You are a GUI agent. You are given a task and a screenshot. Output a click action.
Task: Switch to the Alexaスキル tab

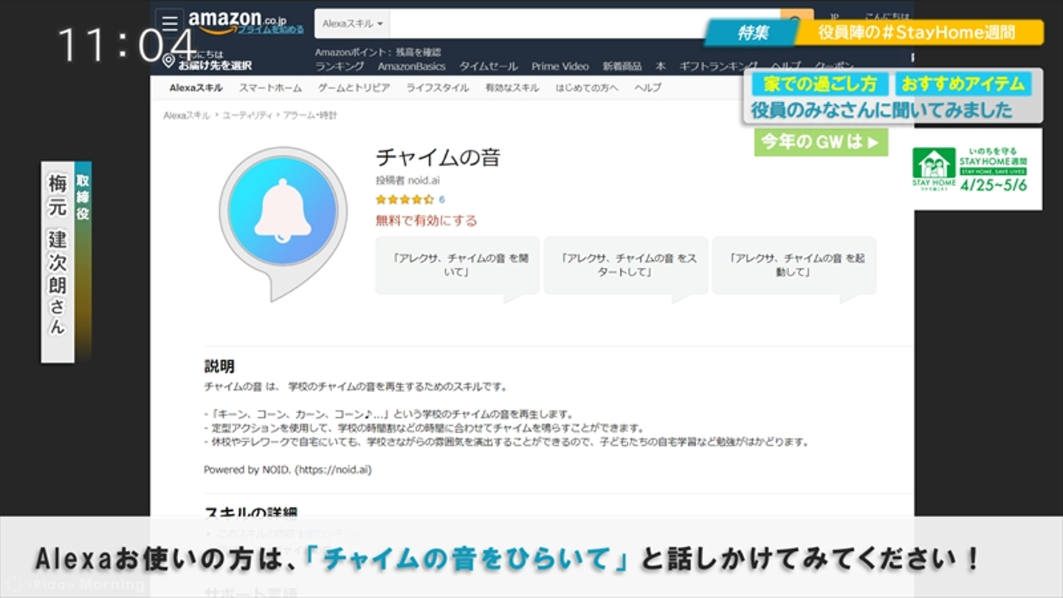pos(196,88)
